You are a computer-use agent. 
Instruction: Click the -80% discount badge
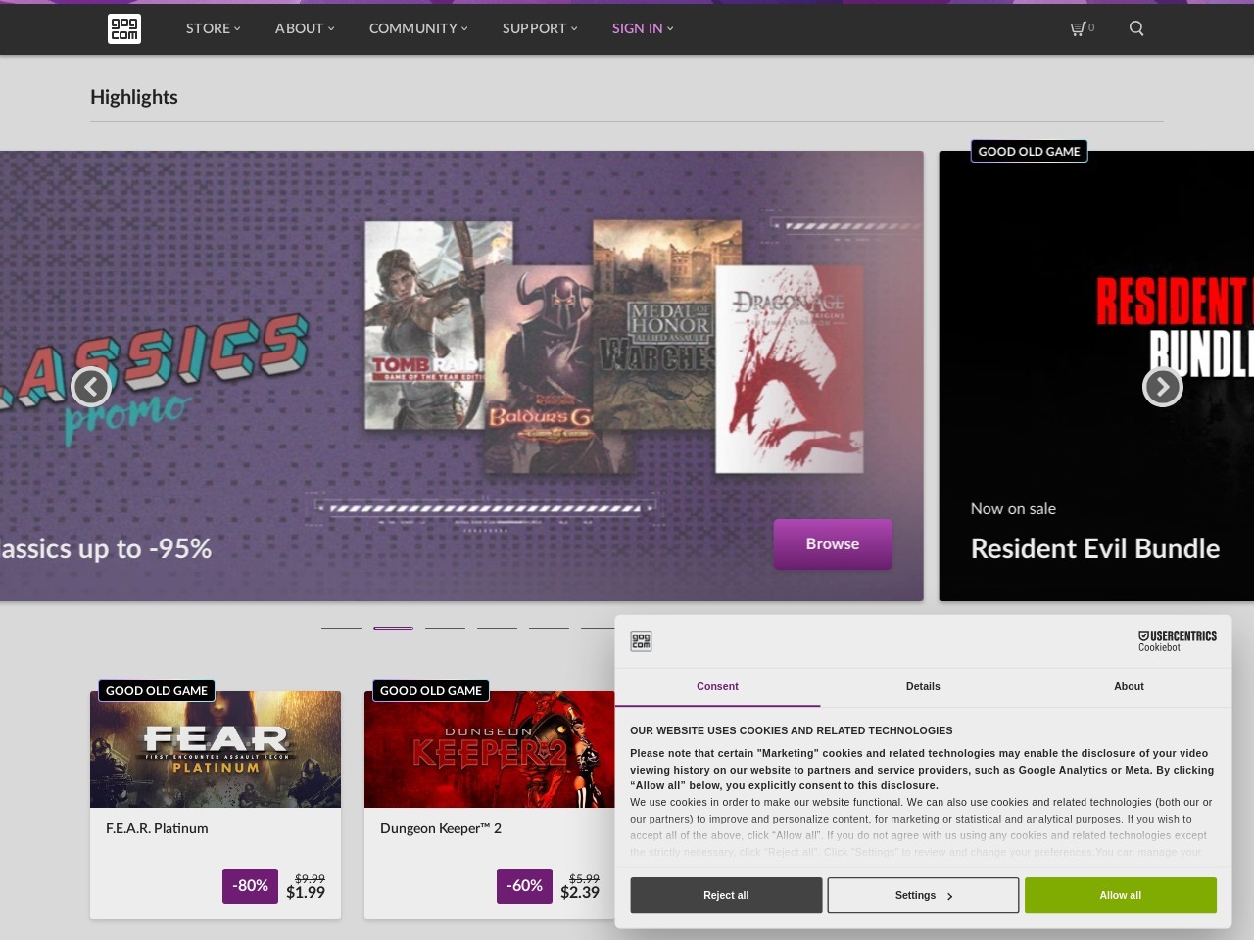point(250,886)
